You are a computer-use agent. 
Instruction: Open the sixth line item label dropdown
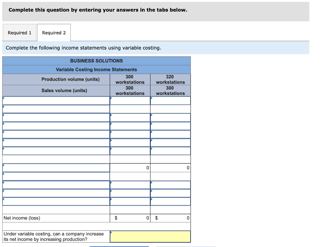pyautogui.click(x=55, y=142)
